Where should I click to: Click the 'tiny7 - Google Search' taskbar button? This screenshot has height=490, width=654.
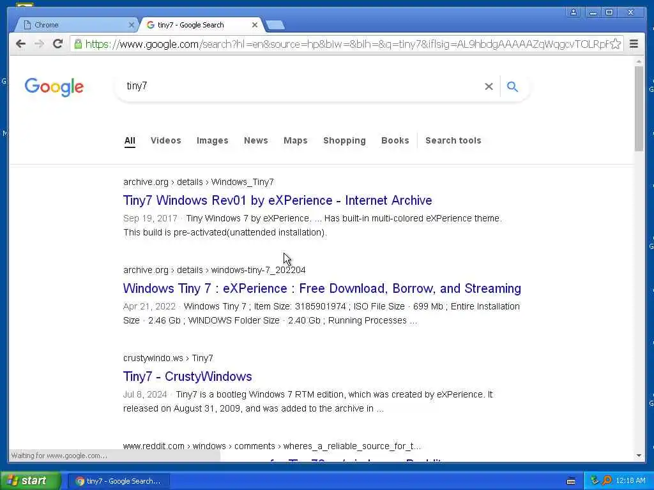click(118, 481)
